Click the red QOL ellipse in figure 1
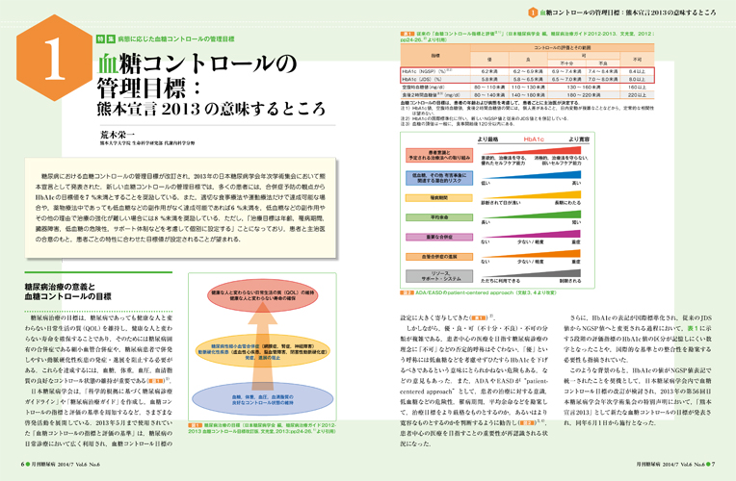This screenshot has width=736, height=481. coord(262,295)
